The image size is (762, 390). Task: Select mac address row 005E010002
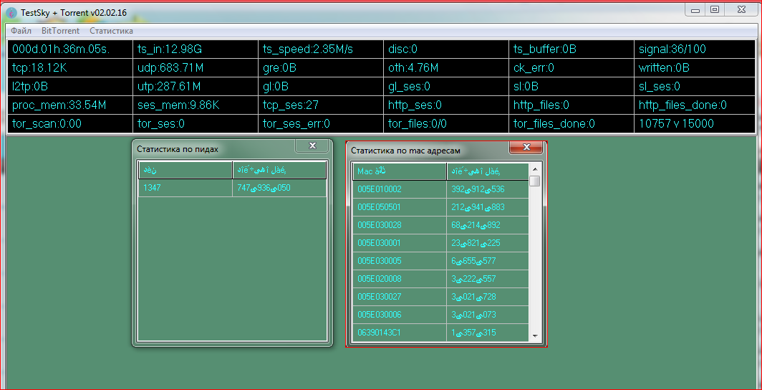click(x=399, y=189)
